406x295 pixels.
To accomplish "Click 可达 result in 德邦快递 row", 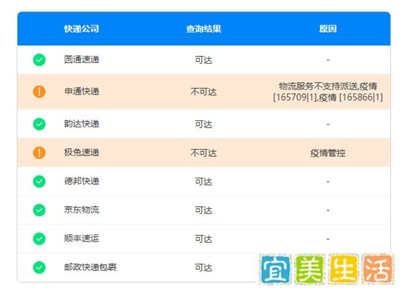I will 203,182.
